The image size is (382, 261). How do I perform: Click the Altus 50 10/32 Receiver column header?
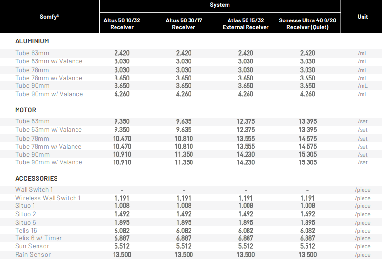click(122, 23)
